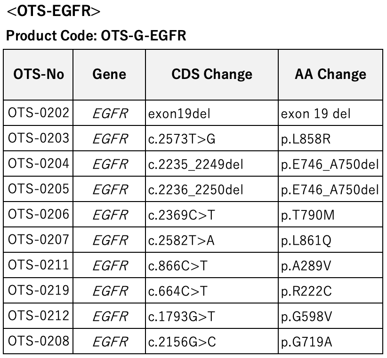This screenshot has width=387, height=358.
Task: Click the OTS-No column header
Action: tap(39, 74)
